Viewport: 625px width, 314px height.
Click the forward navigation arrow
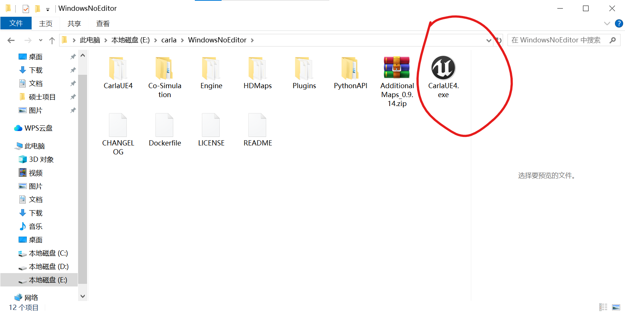tap(28, 40)
